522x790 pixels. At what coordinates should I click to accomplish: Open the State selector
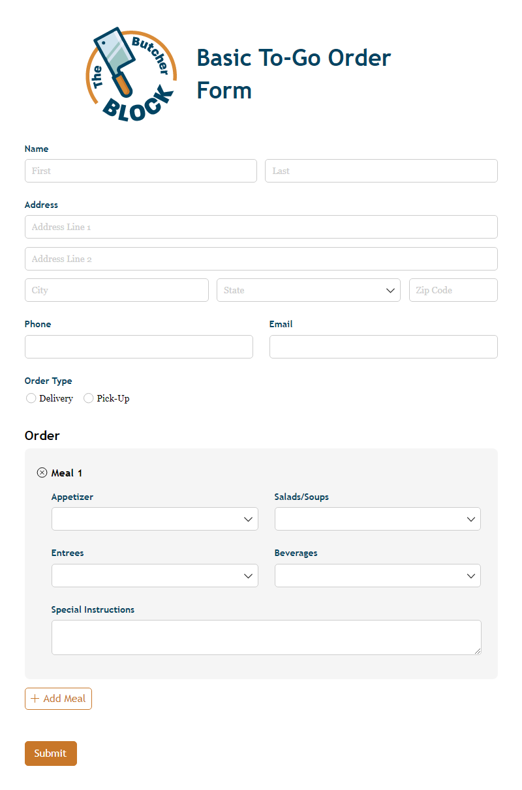(x=308, y=290)
